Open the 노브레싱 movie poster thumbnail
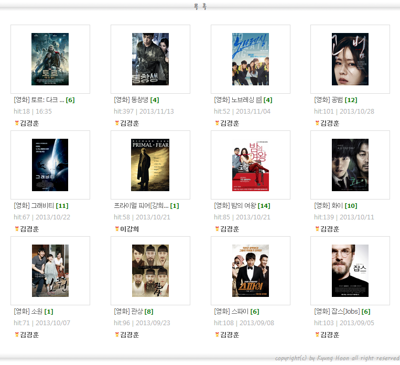 pyautogui.click(x=251, y=59)
